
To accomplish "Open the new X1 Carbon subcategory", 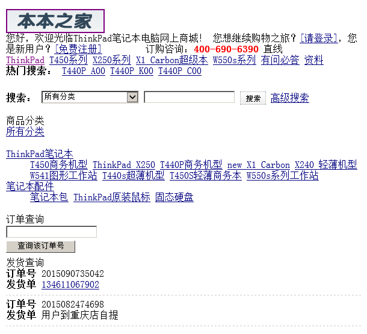I will pyautogui.click(x=258, y=164).
